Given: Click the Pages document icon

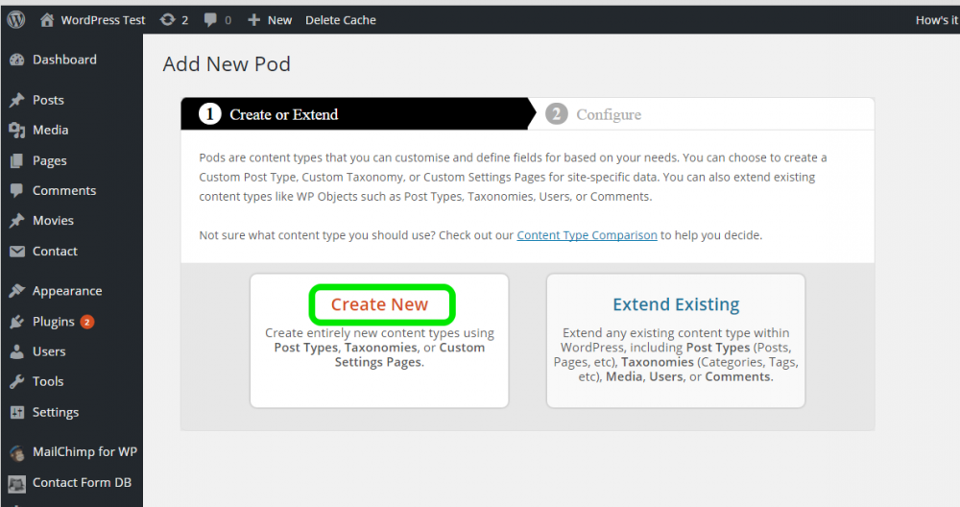Looking at the screenshot, I should point(17,160).
